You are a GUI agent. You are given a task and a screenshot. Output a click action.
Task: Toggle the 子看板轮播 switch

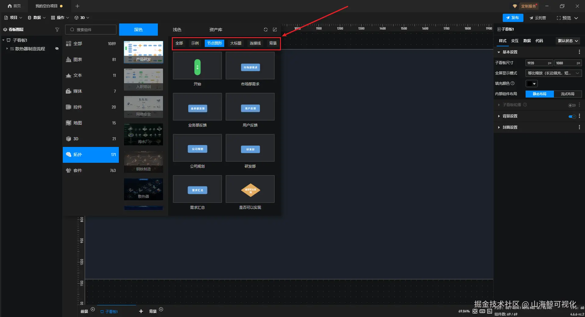pyautogui.click(x=572, y=105)
